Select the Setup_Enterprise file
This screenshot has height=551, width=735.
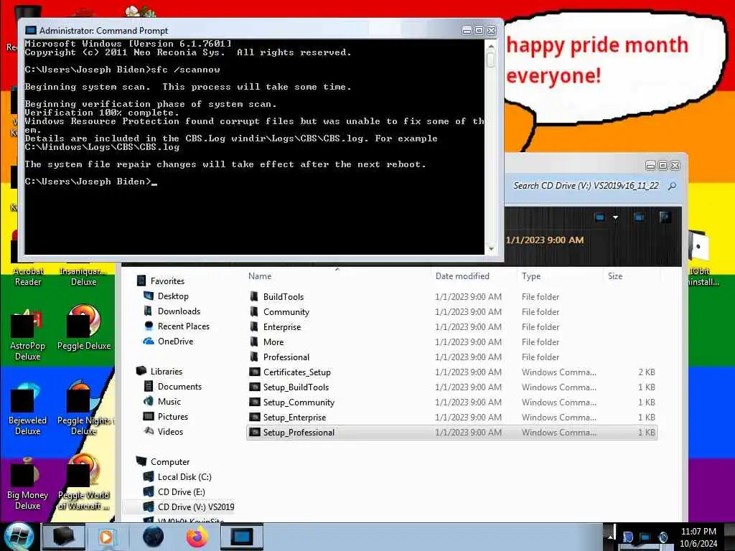coord(451,417)
